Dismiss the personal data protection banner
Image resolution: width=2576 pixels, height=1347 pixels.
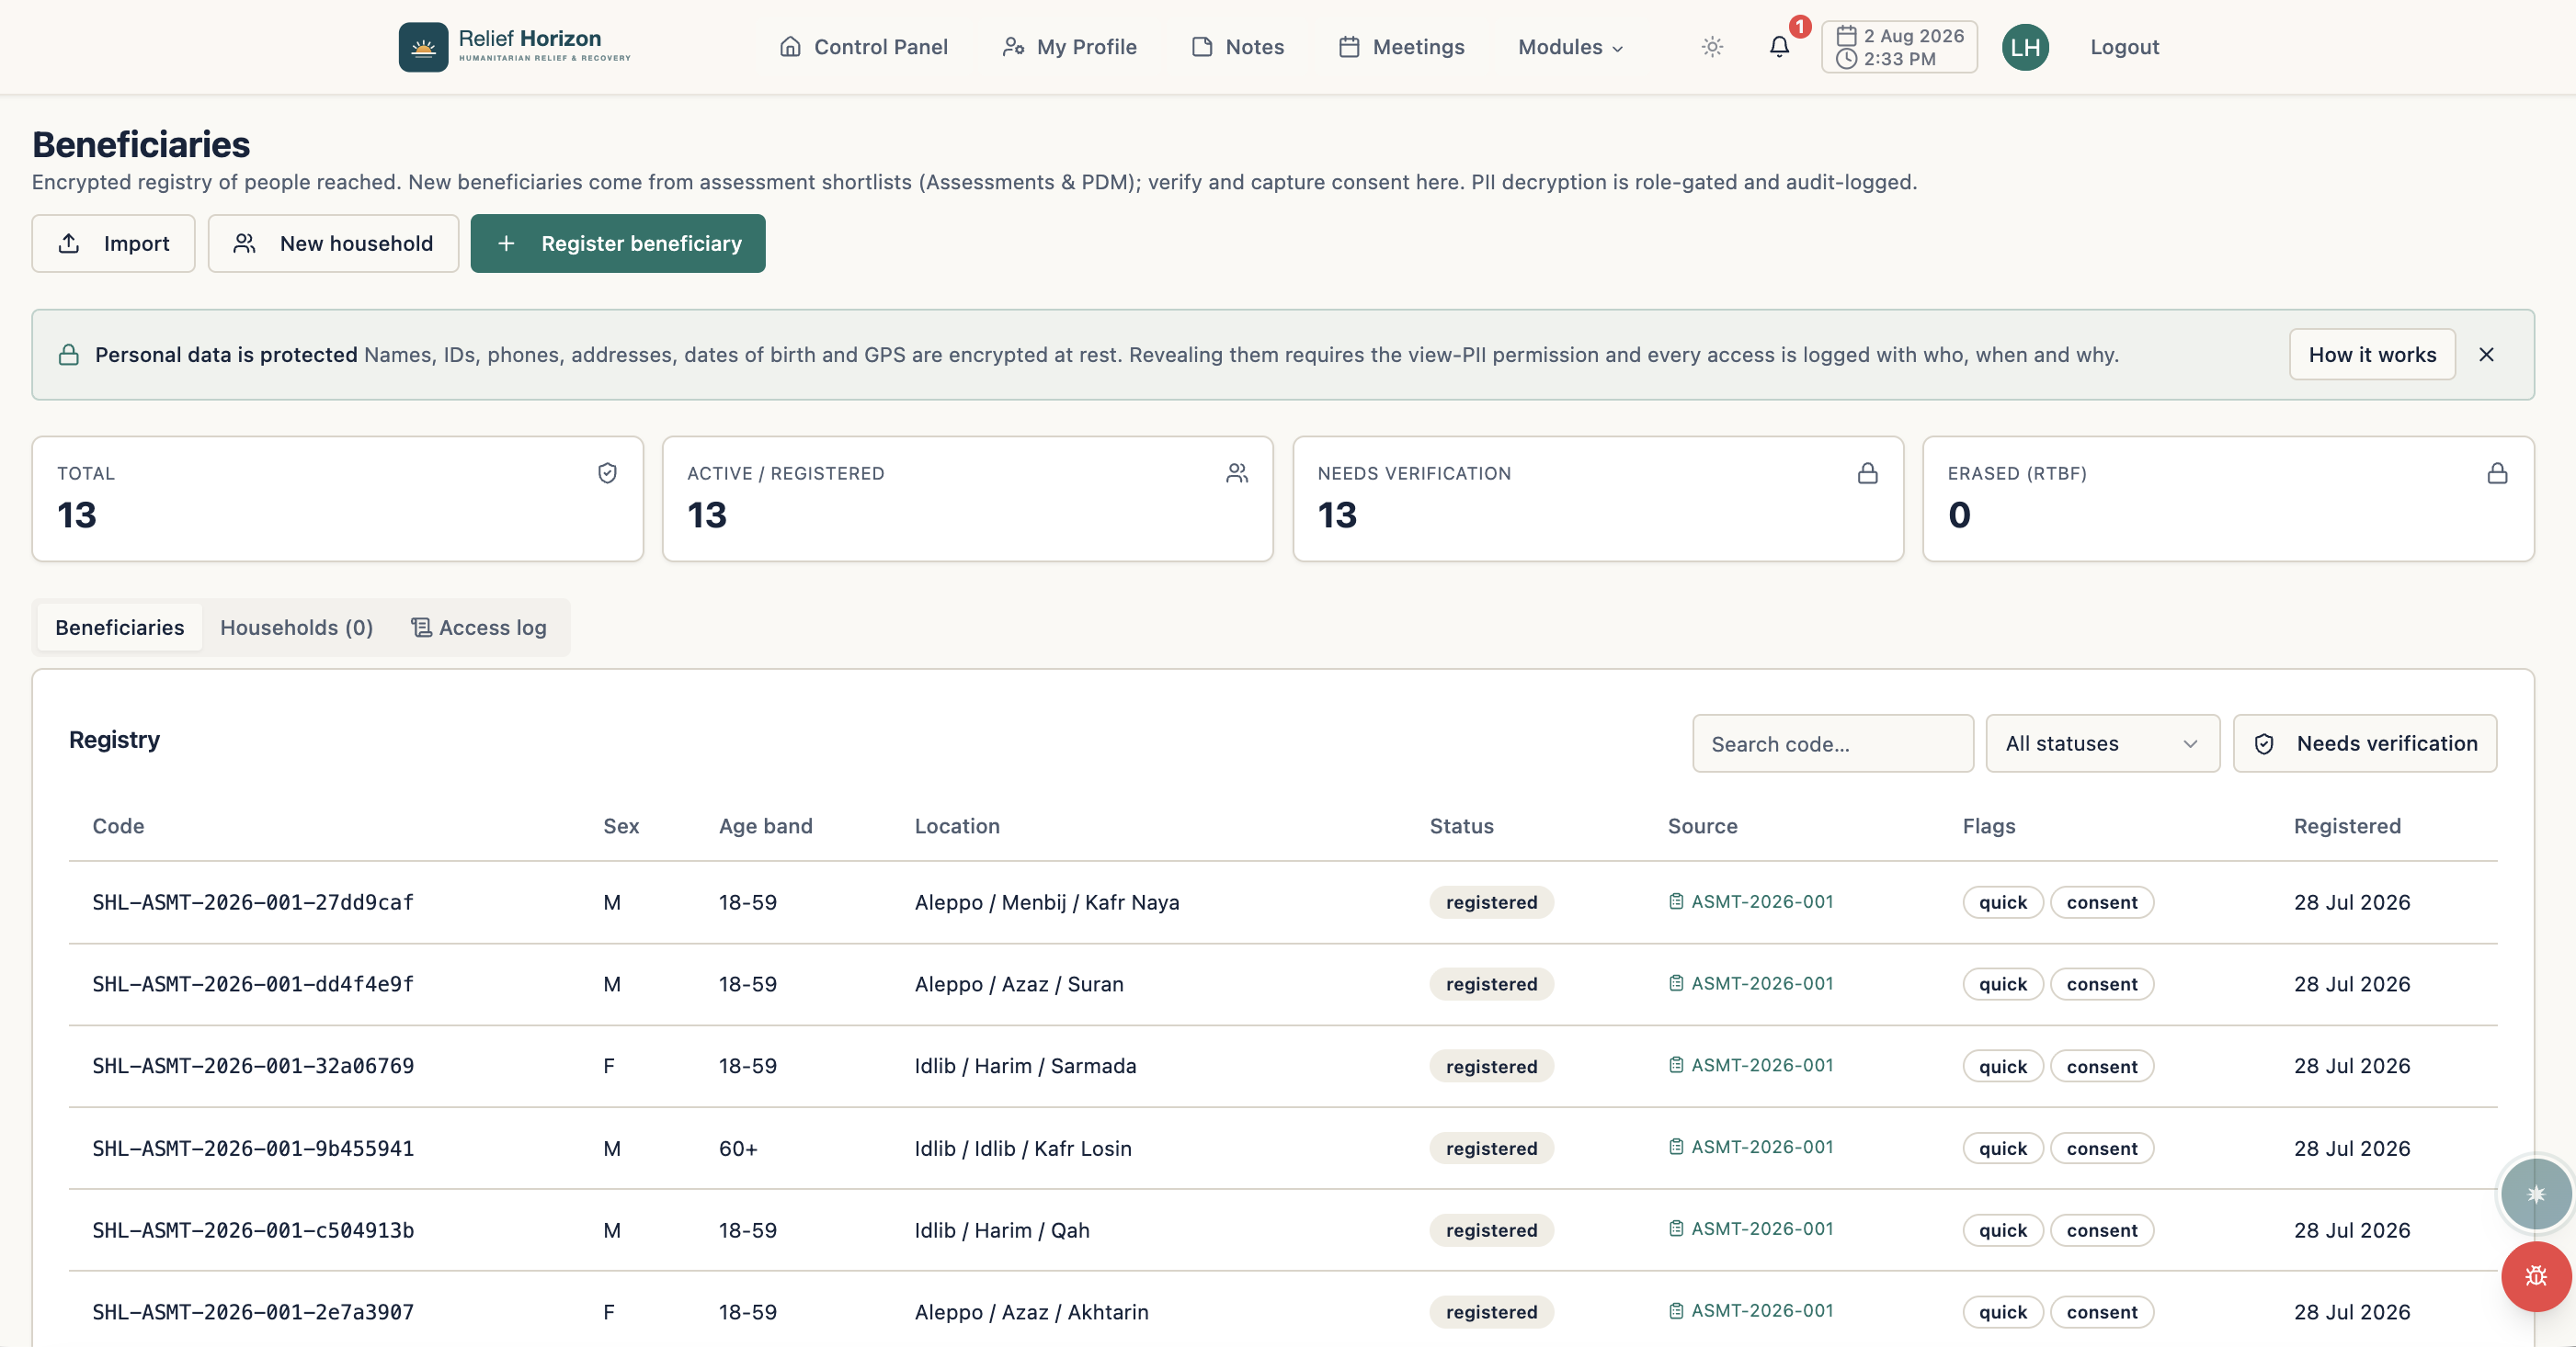[x=2486, y=355]
